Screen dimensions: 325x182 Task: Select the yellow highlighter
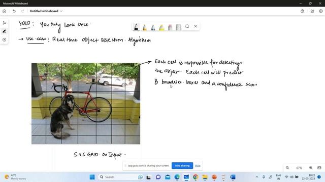click(161, 27)
